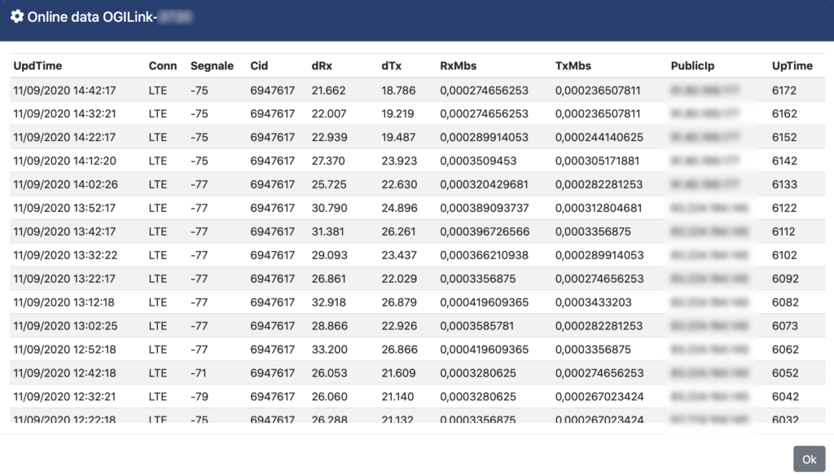The width and height of the screenshot is (834, 476).
Task: Click timestamp 11/09/2020 14:32:21
Action: click(x=64, y=114)
